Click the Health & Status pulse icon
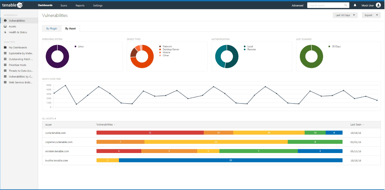The height and width of the screenshot is (190, 385). [5, 32]
